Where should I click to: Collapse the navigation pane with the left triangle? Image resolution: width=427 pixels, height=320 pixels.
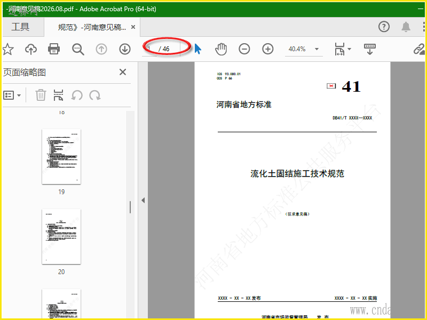point(143,201)
